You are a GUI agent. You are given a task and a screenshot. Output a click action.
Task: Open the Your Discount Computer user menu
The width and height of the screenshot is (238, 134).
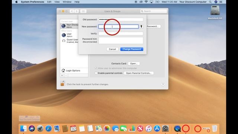(193, 2)
